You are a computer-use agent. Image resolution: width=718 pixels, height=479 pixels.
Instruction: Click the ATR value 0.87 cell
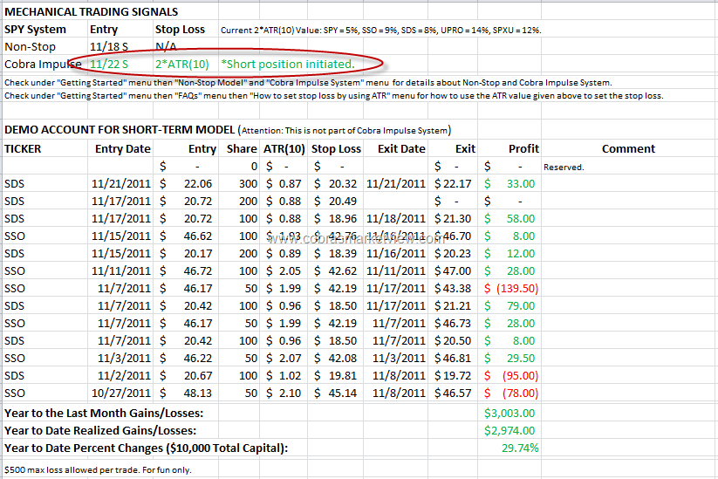[284, 183]
